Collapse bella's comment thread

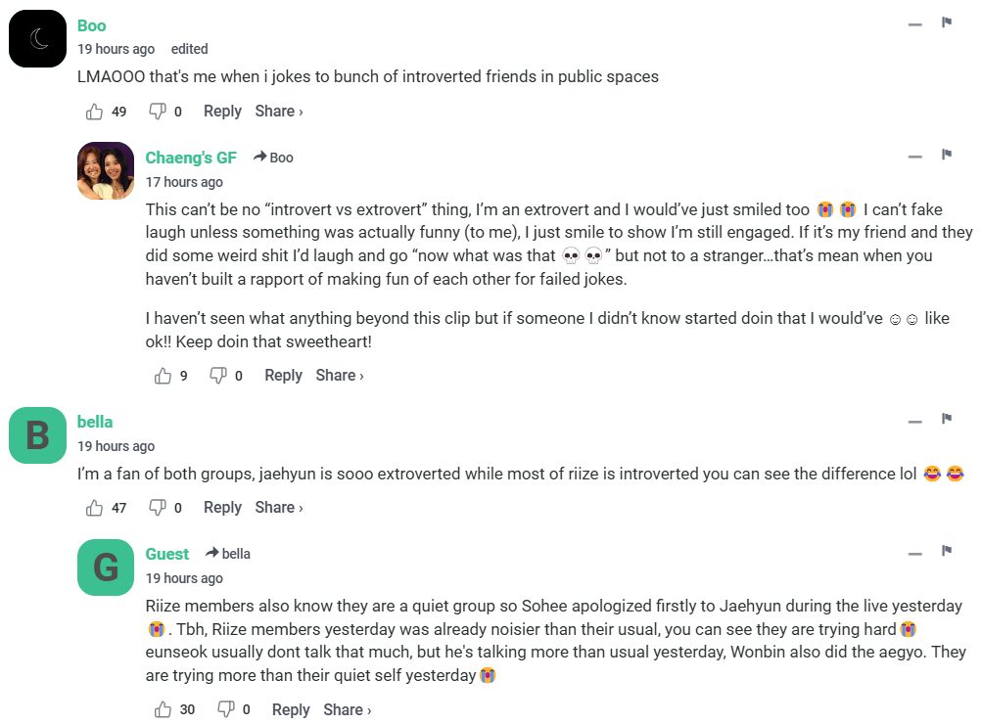pyautogui.click(x=915, y=421)
